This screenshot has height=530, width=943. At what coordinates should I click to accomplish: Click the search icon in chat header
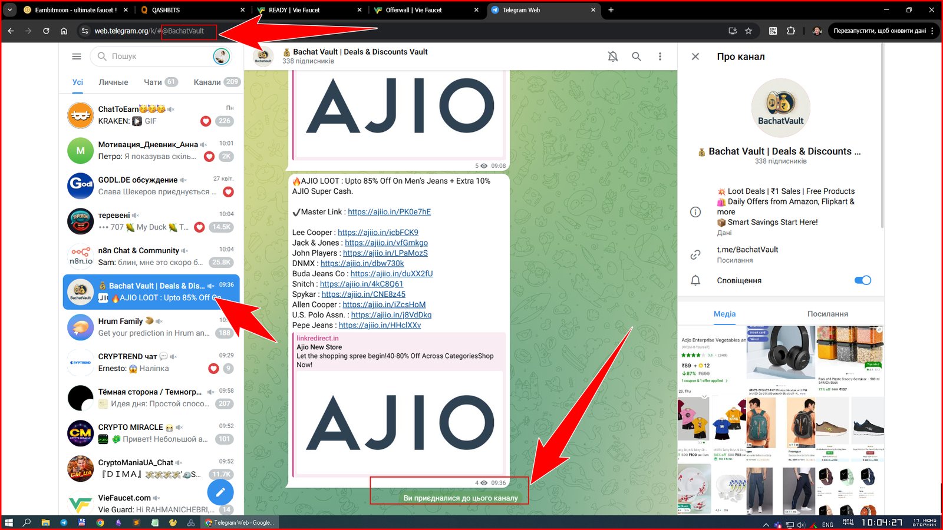637,57
